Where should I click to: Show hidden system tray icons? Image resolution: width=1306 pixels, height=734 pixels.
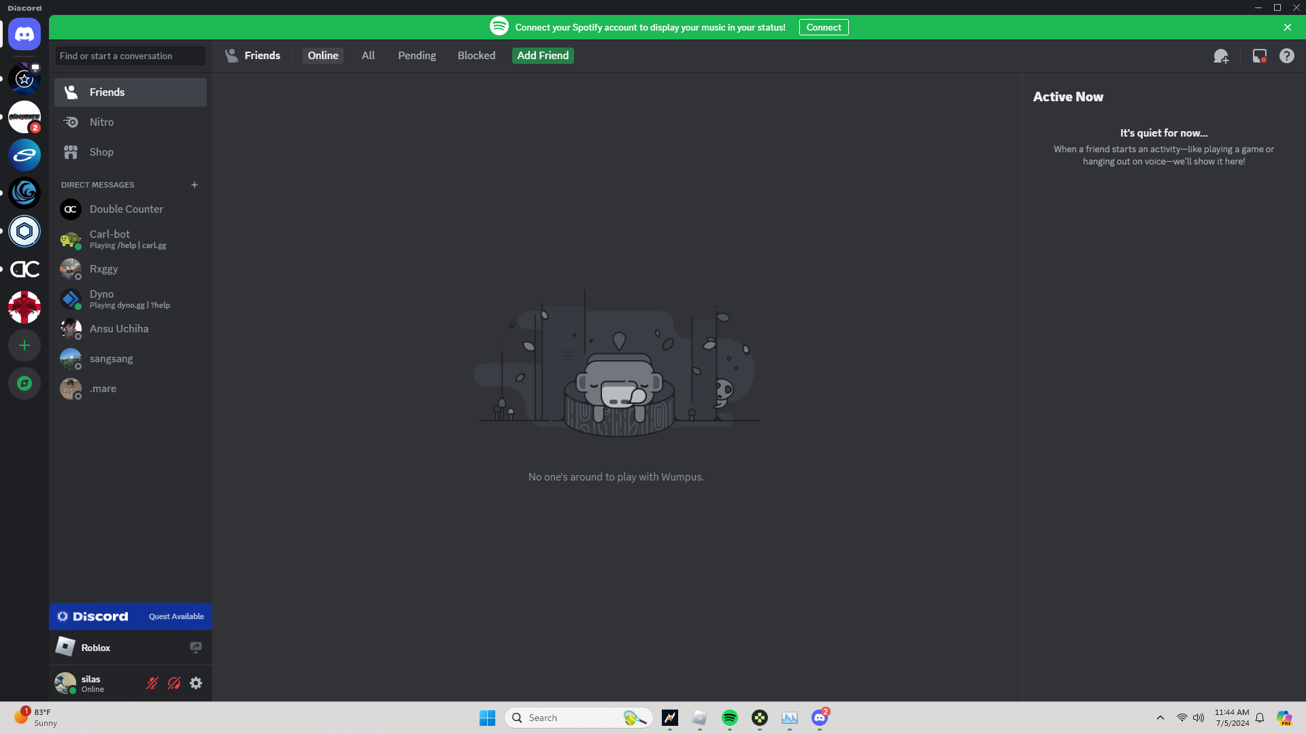[1160, 718]
